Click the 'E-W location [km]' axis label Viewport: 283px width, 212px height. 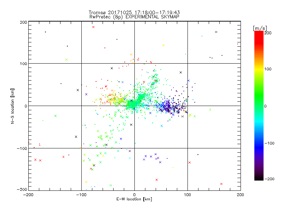[134, 199]
